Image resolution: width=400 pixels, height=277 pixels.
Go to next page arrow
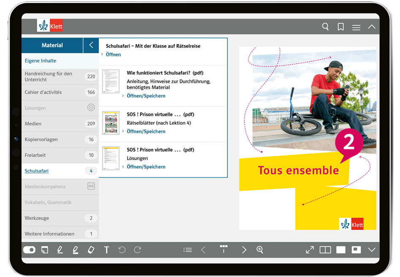[244, 250]
